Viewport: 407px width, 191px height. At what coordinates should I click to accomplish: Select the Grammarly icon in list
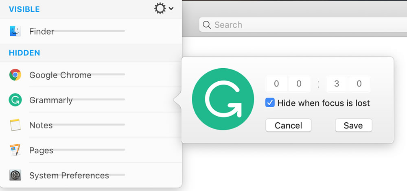(15, 100)
